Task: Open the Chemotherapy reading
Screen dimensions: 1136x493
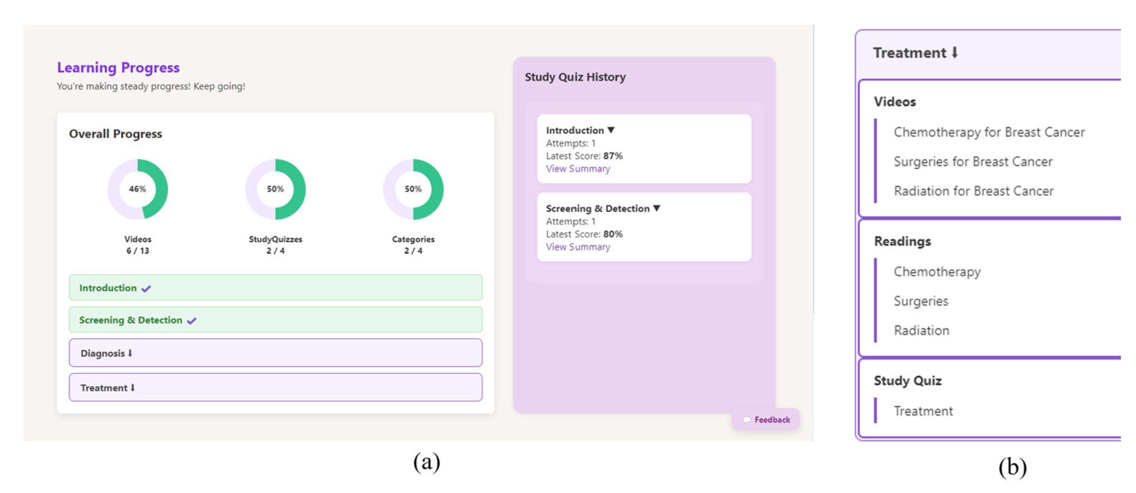Action: 937,271
